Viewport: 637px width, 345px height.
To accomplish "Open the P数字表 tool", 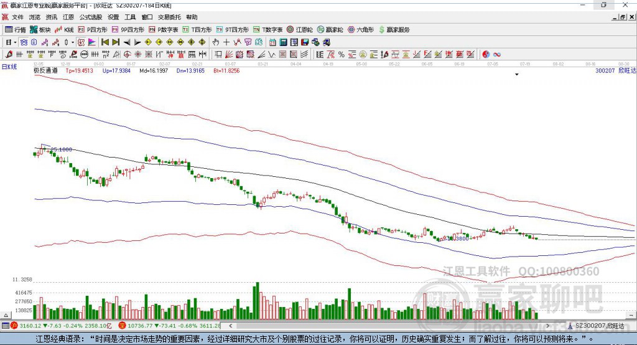I will (164, 30).
